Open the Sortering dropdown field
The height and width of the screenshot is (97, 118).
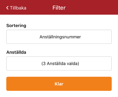pos(59,37)
